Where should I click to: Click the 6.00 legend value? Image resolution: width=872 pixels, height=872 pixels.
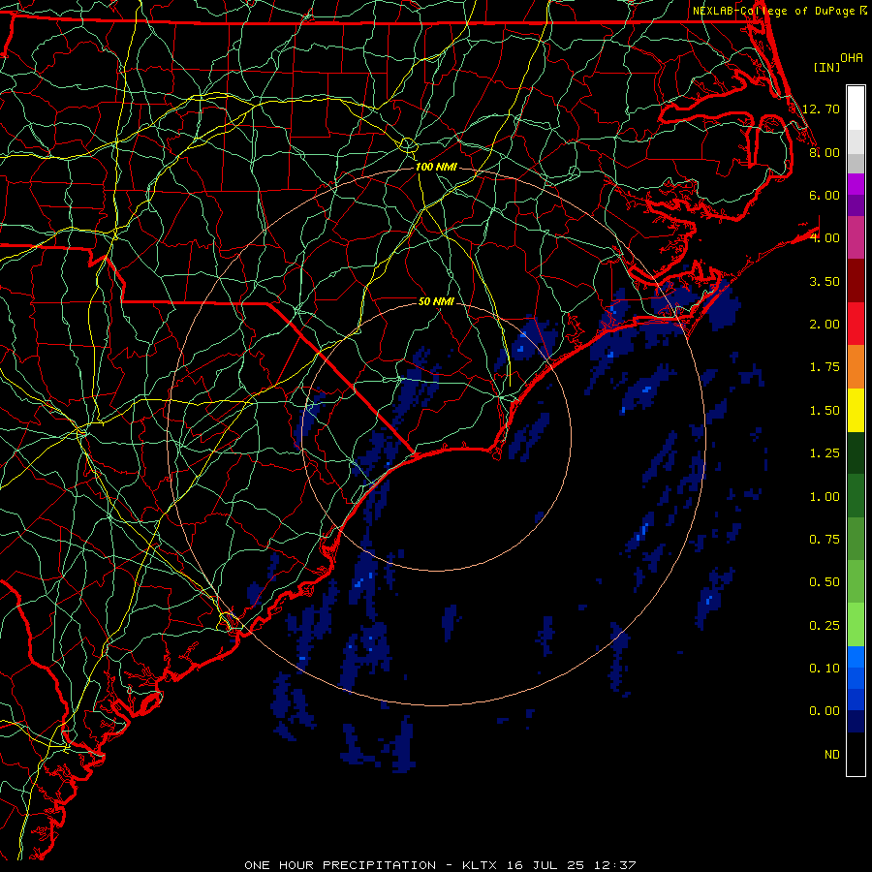pos(825,195)
